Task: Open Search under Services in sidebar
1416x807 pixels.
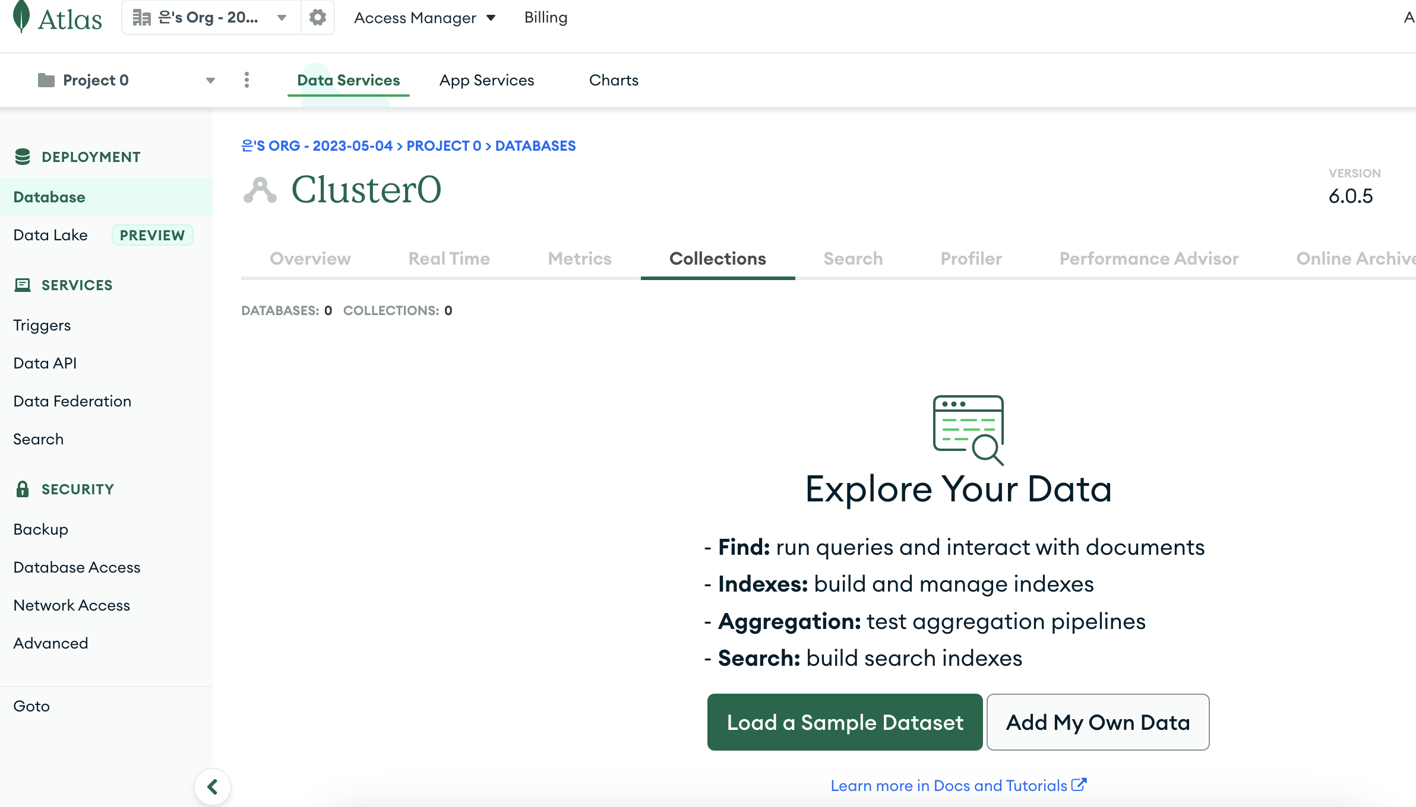Action: point(39,439)
